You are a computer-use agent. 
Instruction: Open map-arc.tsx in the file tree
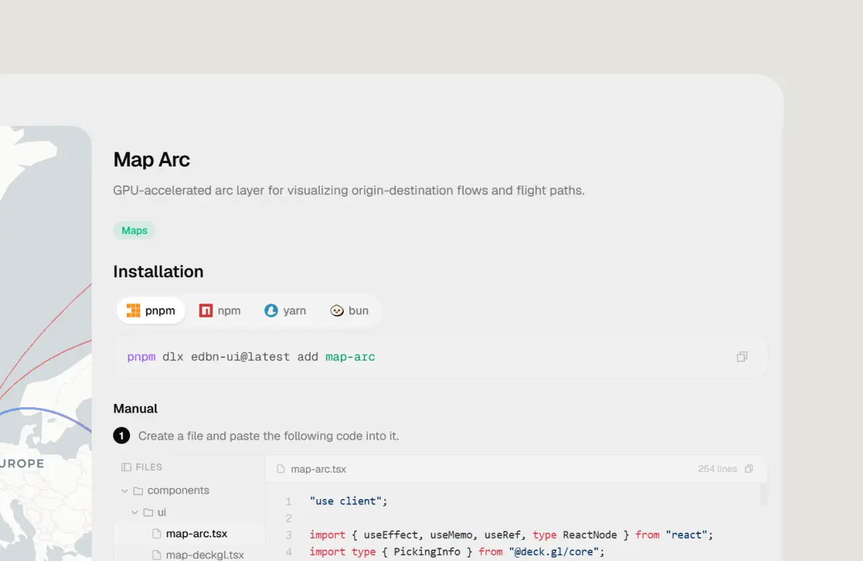[196, 533]
